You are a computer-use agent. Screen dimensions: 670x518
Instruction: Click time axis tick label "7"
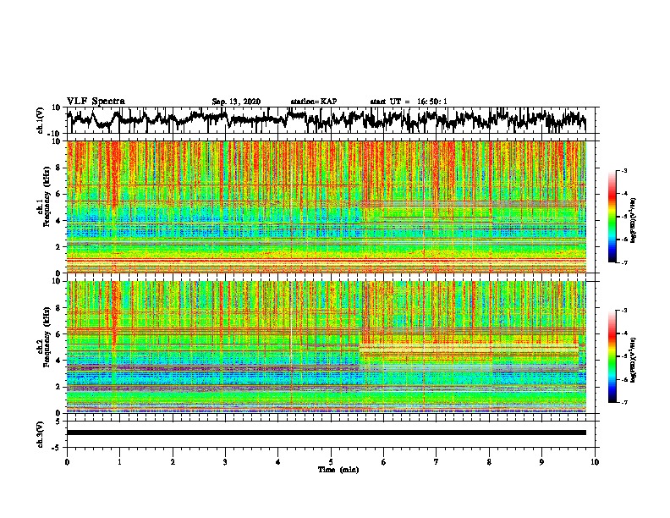[x=437, y=462]
